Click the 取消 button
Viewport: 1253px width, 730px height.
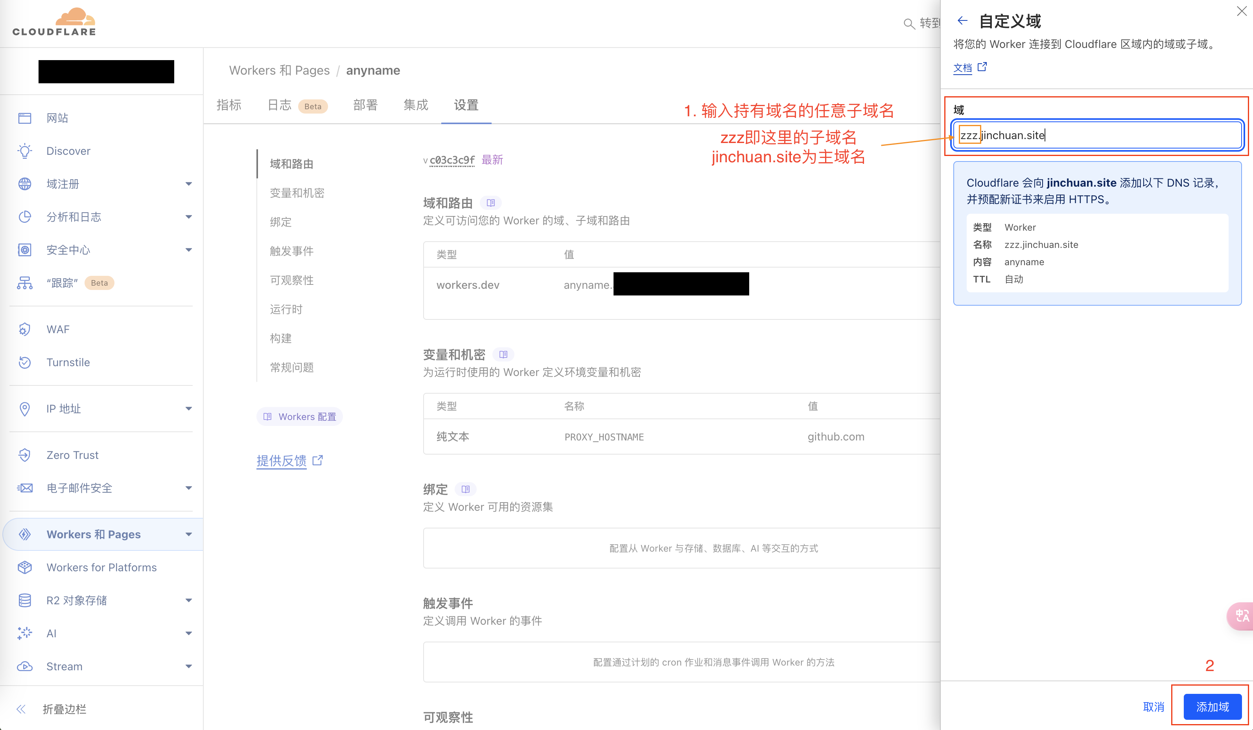(1153, 707)
